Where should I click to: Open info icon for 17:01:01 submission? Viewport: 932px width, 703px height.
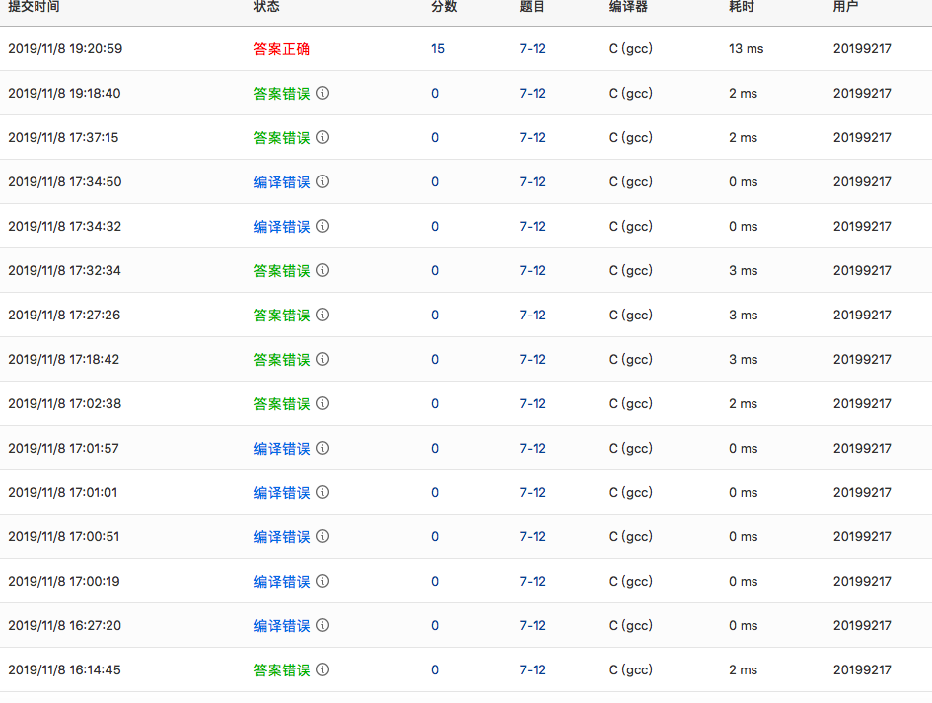point(323,492)
